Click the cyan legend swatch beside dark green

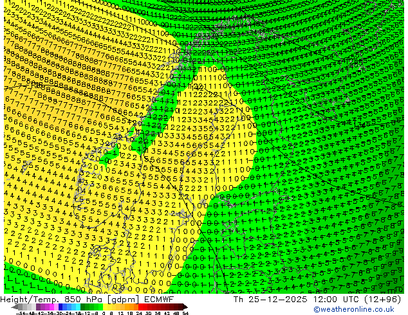click(x=78, y=307)
